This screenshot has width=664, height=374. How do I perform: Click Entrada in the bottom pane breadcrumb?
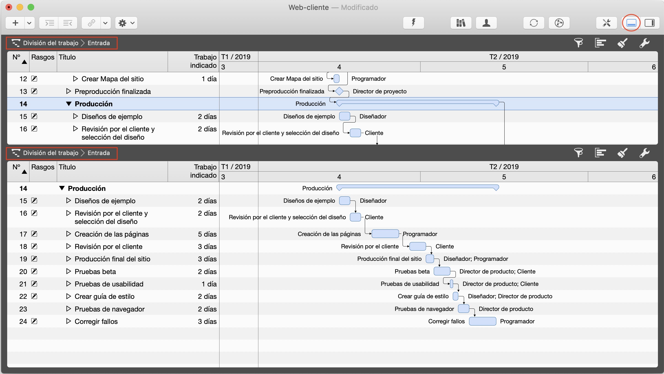coord(98,153)
